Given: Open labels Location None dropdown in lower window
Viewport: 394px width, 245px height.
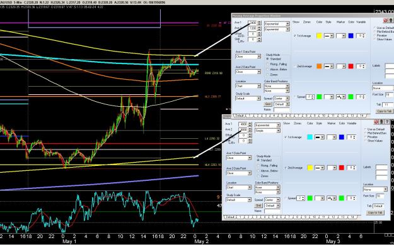Looking at the screenshot, I should click(376, 190).
